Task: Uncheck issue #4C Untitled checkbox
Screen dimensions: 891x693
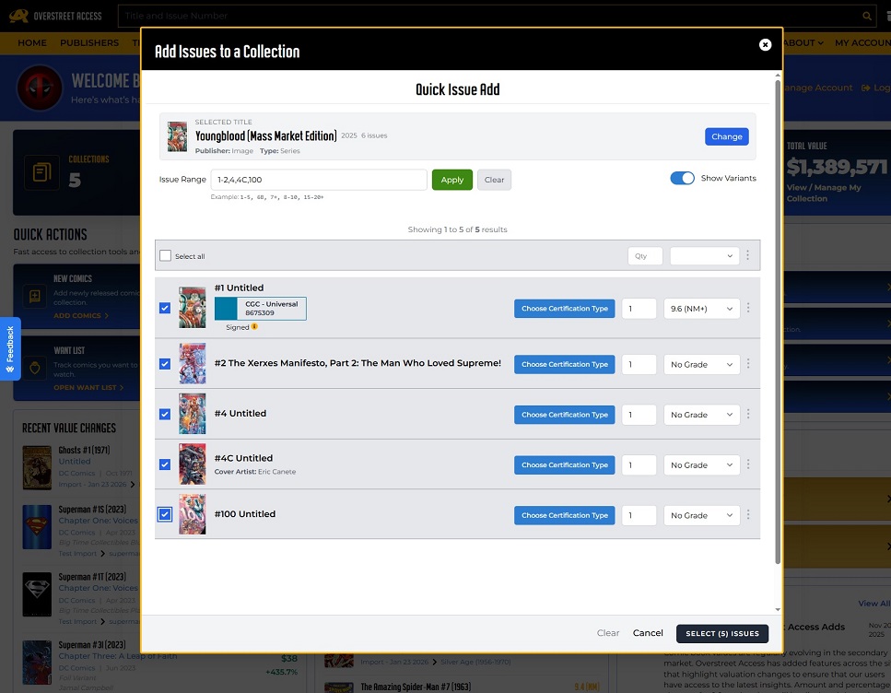Action: 165,464
